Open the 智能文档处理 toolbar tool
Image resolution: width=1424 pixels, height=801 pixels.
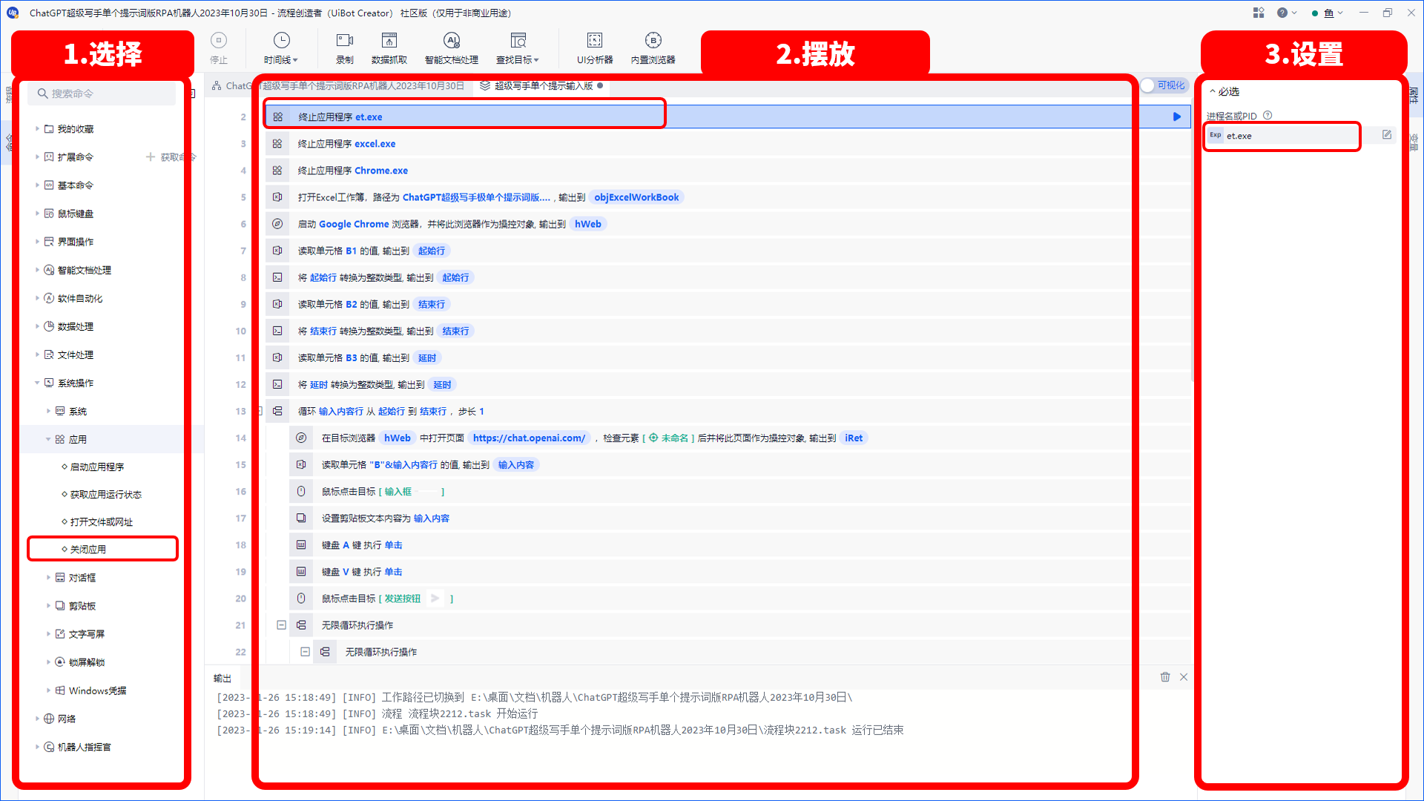[452, 48]
